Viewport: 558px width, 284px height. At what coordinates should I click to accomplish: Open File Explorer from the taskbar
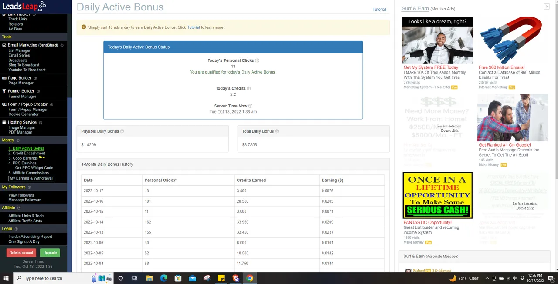pyautogui.click(x=149, y=278)
